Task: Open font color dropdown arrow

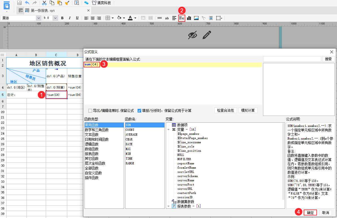Action: [135, 18]
